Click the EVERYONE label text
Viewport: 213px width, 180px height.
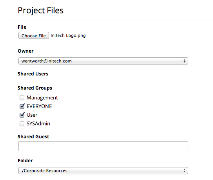[x=39, y=107]
